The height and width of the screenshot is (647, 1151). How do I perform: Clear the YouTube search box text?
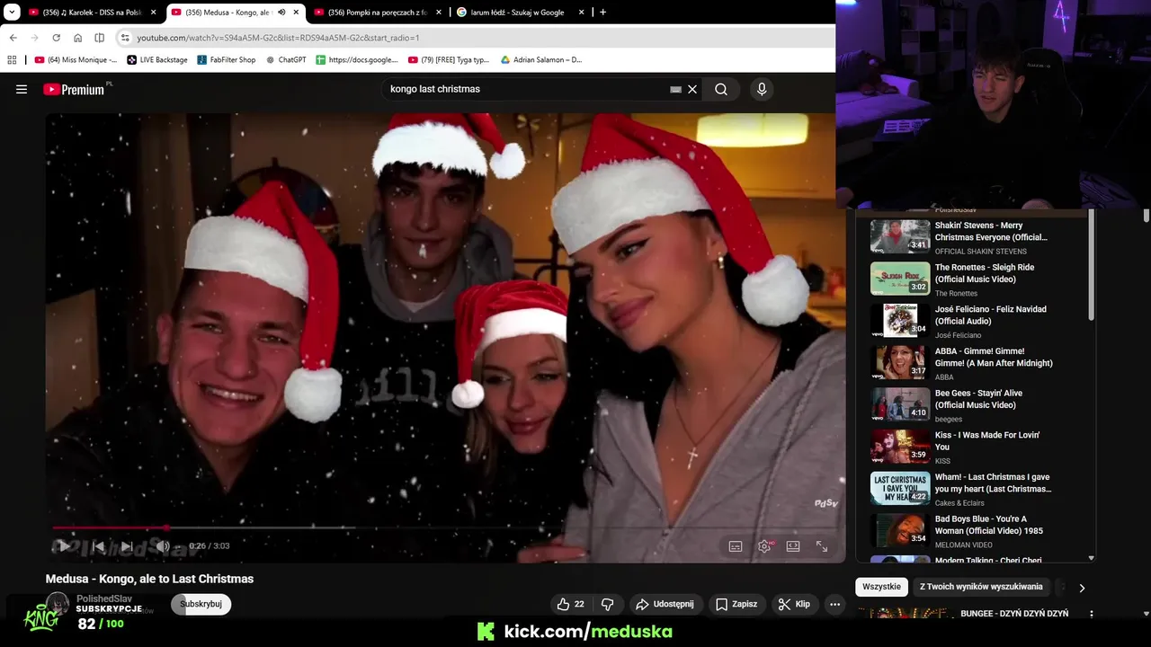pos(692,89)
